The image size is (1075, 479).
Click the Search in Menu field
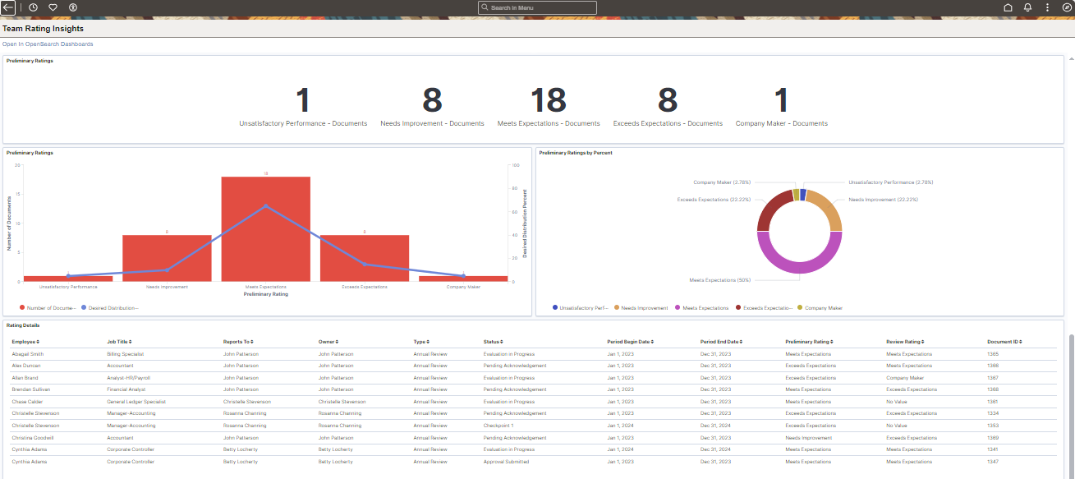point(537,7)
